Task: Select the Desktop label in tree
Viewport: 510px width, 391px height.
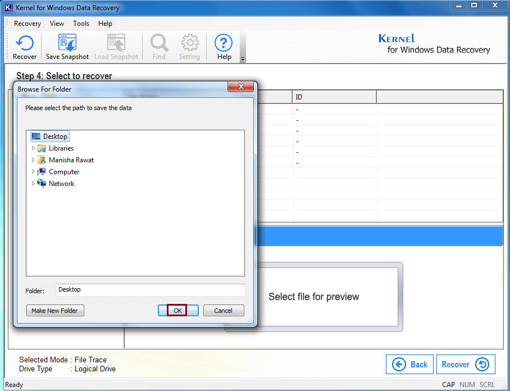Action: (55, 137)
